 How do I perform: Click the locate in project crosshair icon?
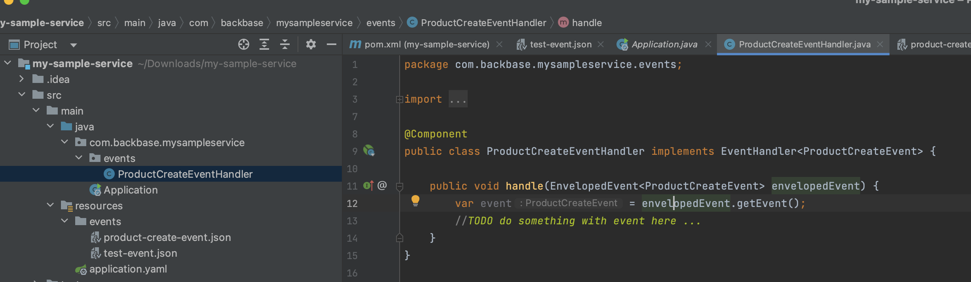[244, 44]
